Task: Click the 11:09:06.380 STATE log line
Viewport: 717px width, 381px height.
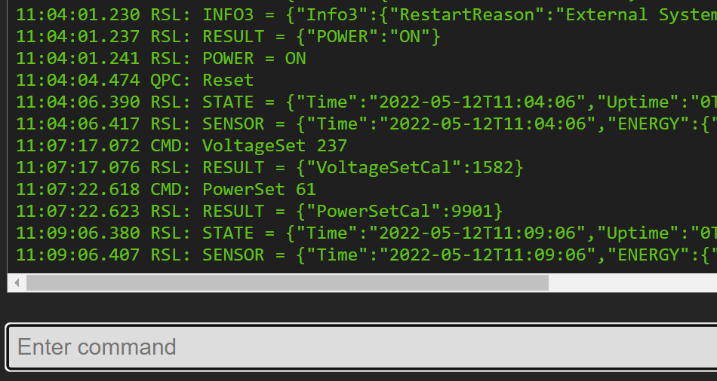Action: click(x=362, y=233)
